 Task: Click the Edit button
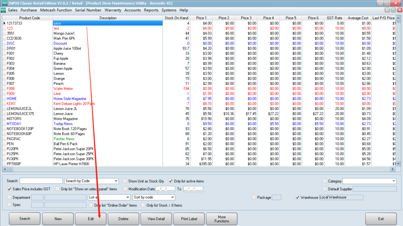91,219
